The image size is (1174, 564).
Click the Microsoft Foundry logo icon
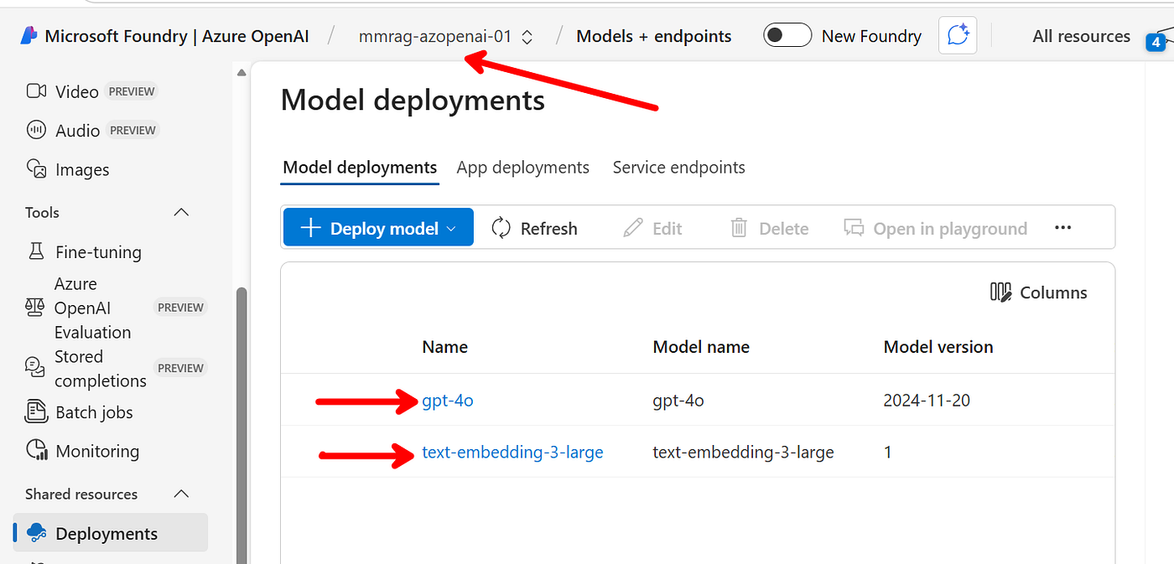(29, 36)
